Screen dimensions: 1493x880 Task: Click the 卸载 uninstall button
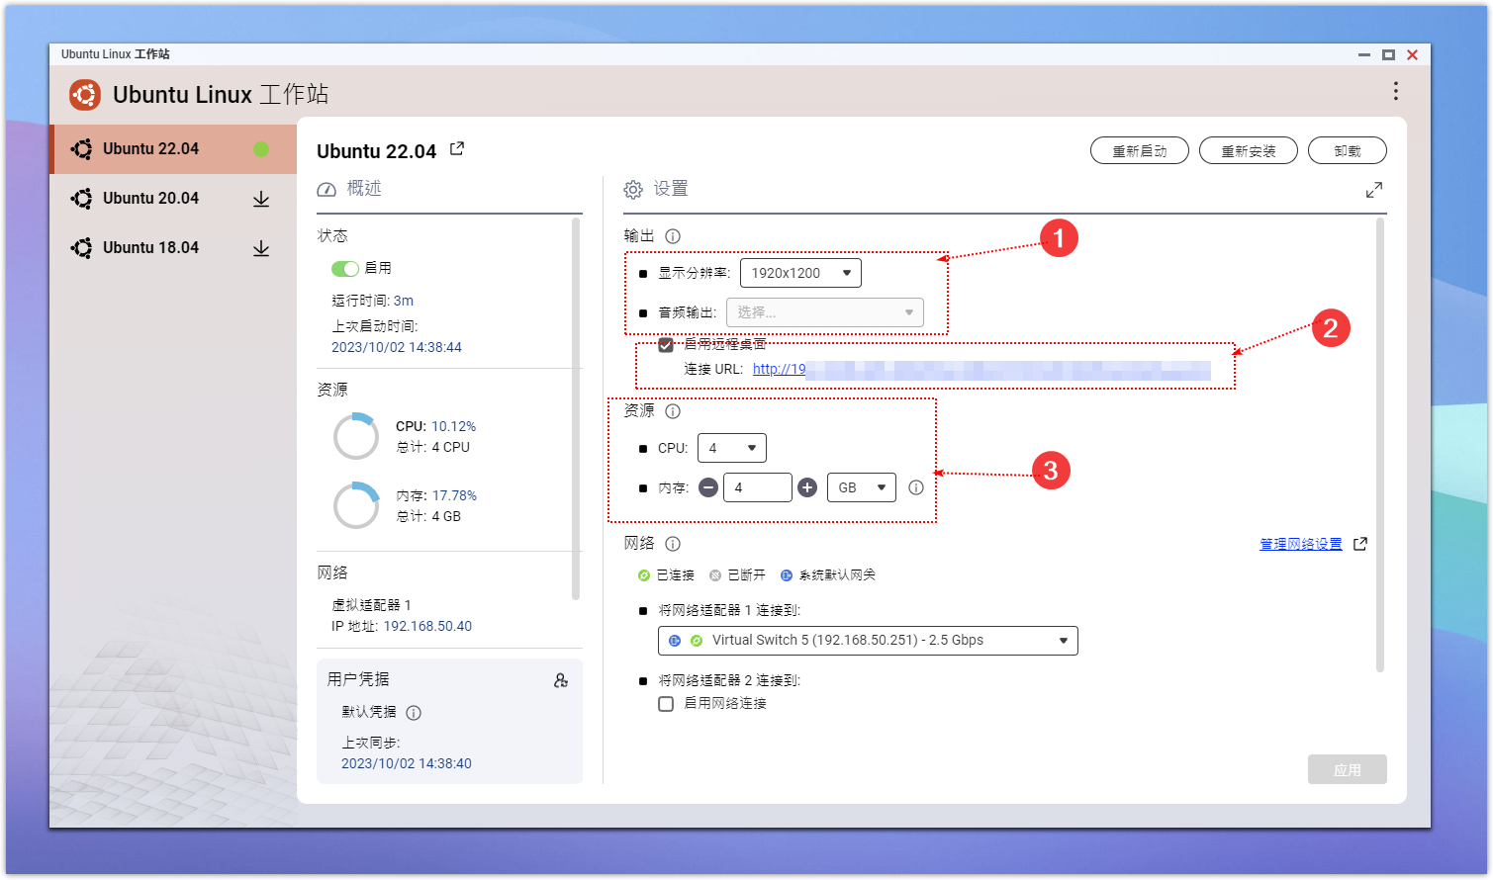pos(1348,150)
